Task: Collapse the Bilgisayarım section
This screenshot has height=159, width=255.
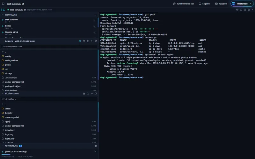Action: click(x=3, y=93)
